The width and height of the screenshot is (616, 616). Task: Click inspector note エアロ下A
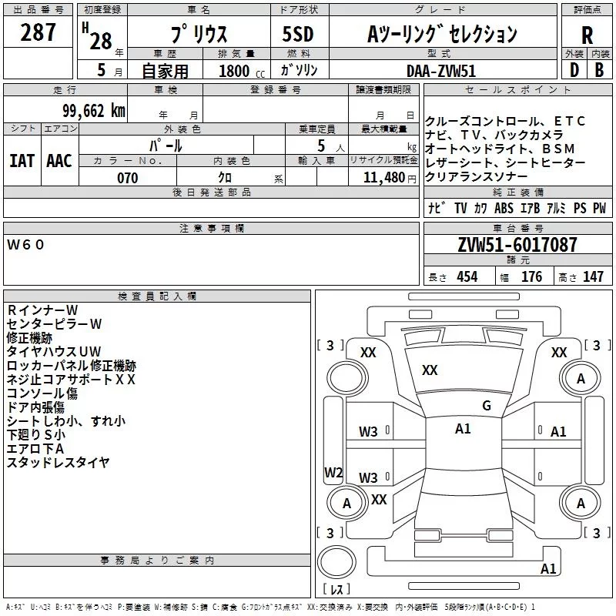pos(35,448)
